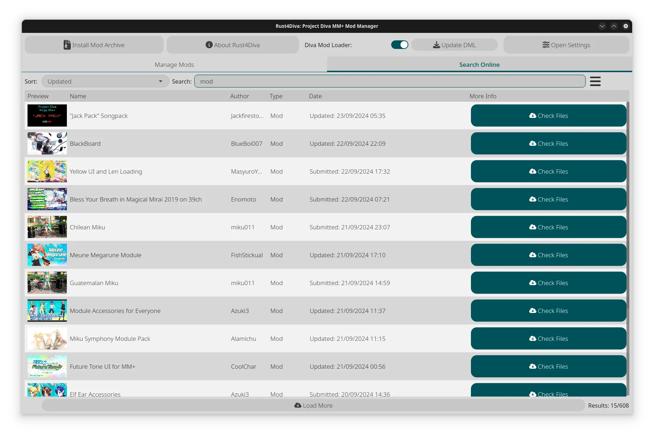Click the Meune Megarune Module preview thumbnail
Viewport: 654px width, 438px height.
[x=47, y=255]
